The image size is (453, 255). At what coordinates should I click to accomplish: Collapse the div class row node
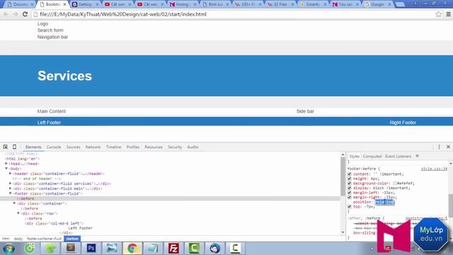(x=18, y=213)
